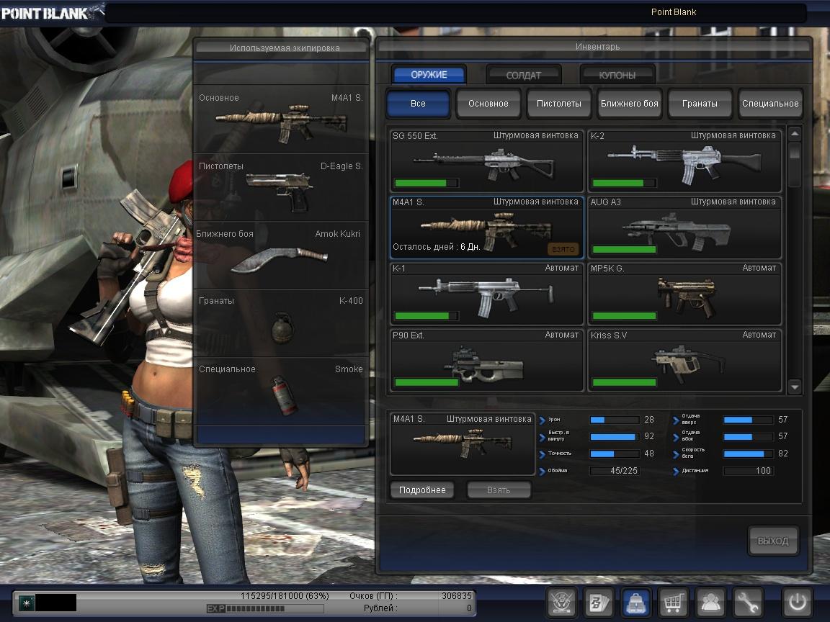Click the Осталось дней : 6 Дн. text
Viewport: 830px width, 622px height.
pyautogui.click(x=436, y=246)
